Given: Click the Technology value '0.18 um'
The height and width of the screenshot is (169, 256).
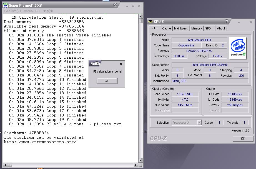Looking at the screenshot, I should coord(179,56).
